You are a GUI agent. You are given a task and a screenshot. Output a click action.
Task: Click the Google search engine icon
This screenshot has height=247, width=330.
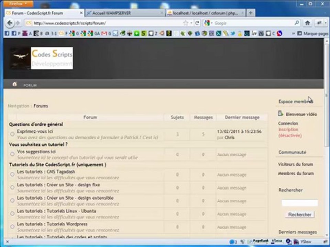point(207,23)
